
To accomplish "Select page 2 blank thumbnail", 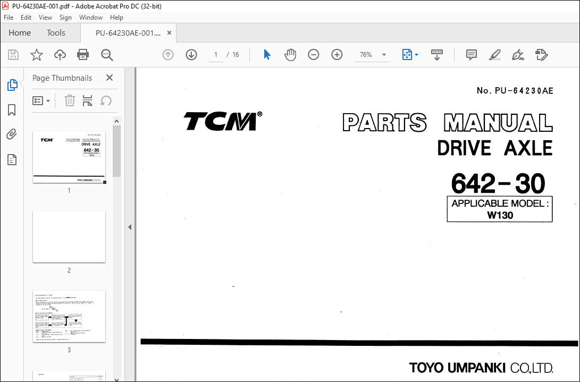I will [69, 236].
